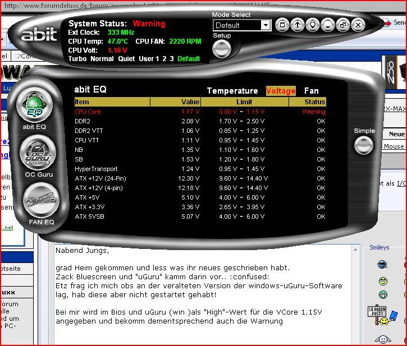
Task: Click the Status column header
Action: pyautogui.click(x=308, y=102)
